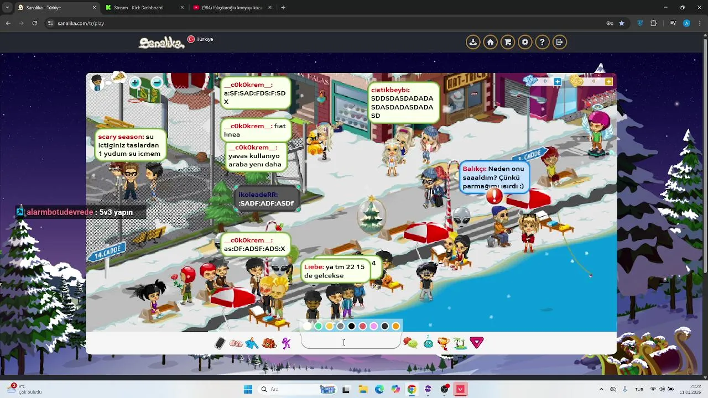Click the gold coins currency icon

click(576, 81)
